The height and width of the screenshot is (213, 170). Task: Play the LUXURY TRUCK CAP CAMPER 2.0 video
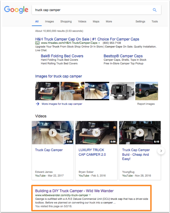(x=96, y=133)
